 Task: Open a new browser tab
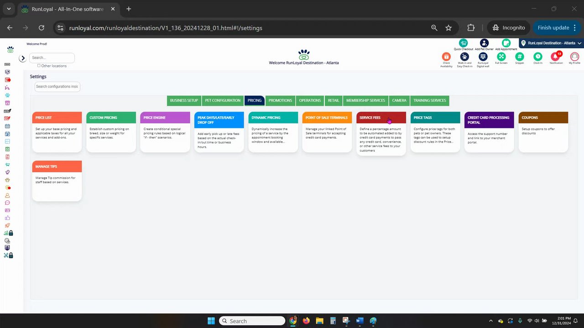pyautogui.click(x=129, y=9)
